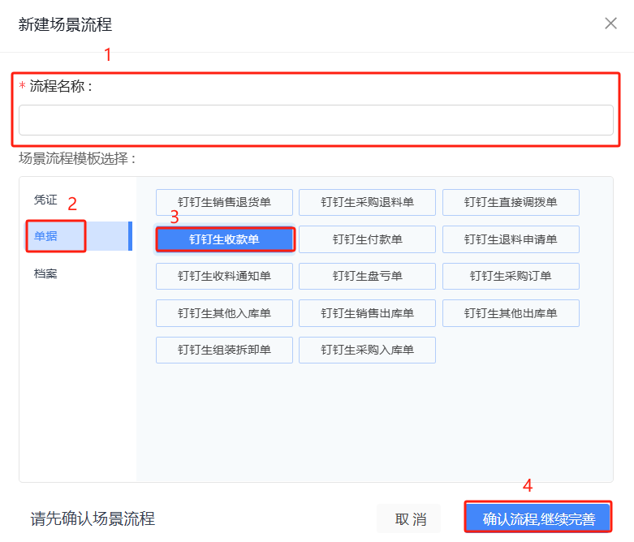Viewport: 634px width, 542px height.
Task: Pick the 钉钉生付款单 template
Action: [367, 239]
